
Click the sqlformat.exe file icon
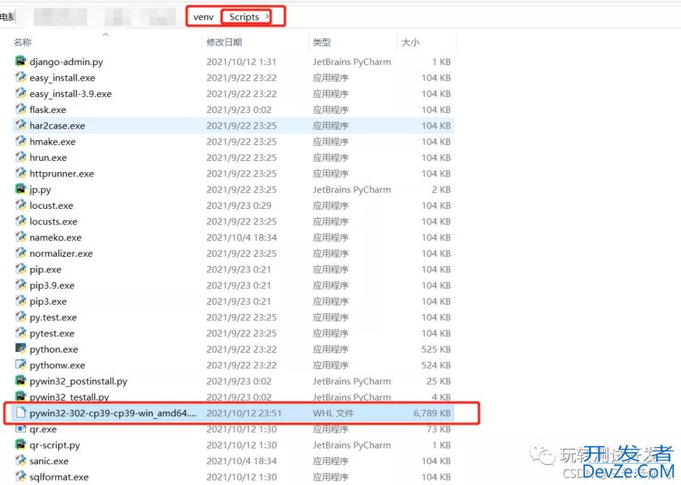(x=20, y=477)
